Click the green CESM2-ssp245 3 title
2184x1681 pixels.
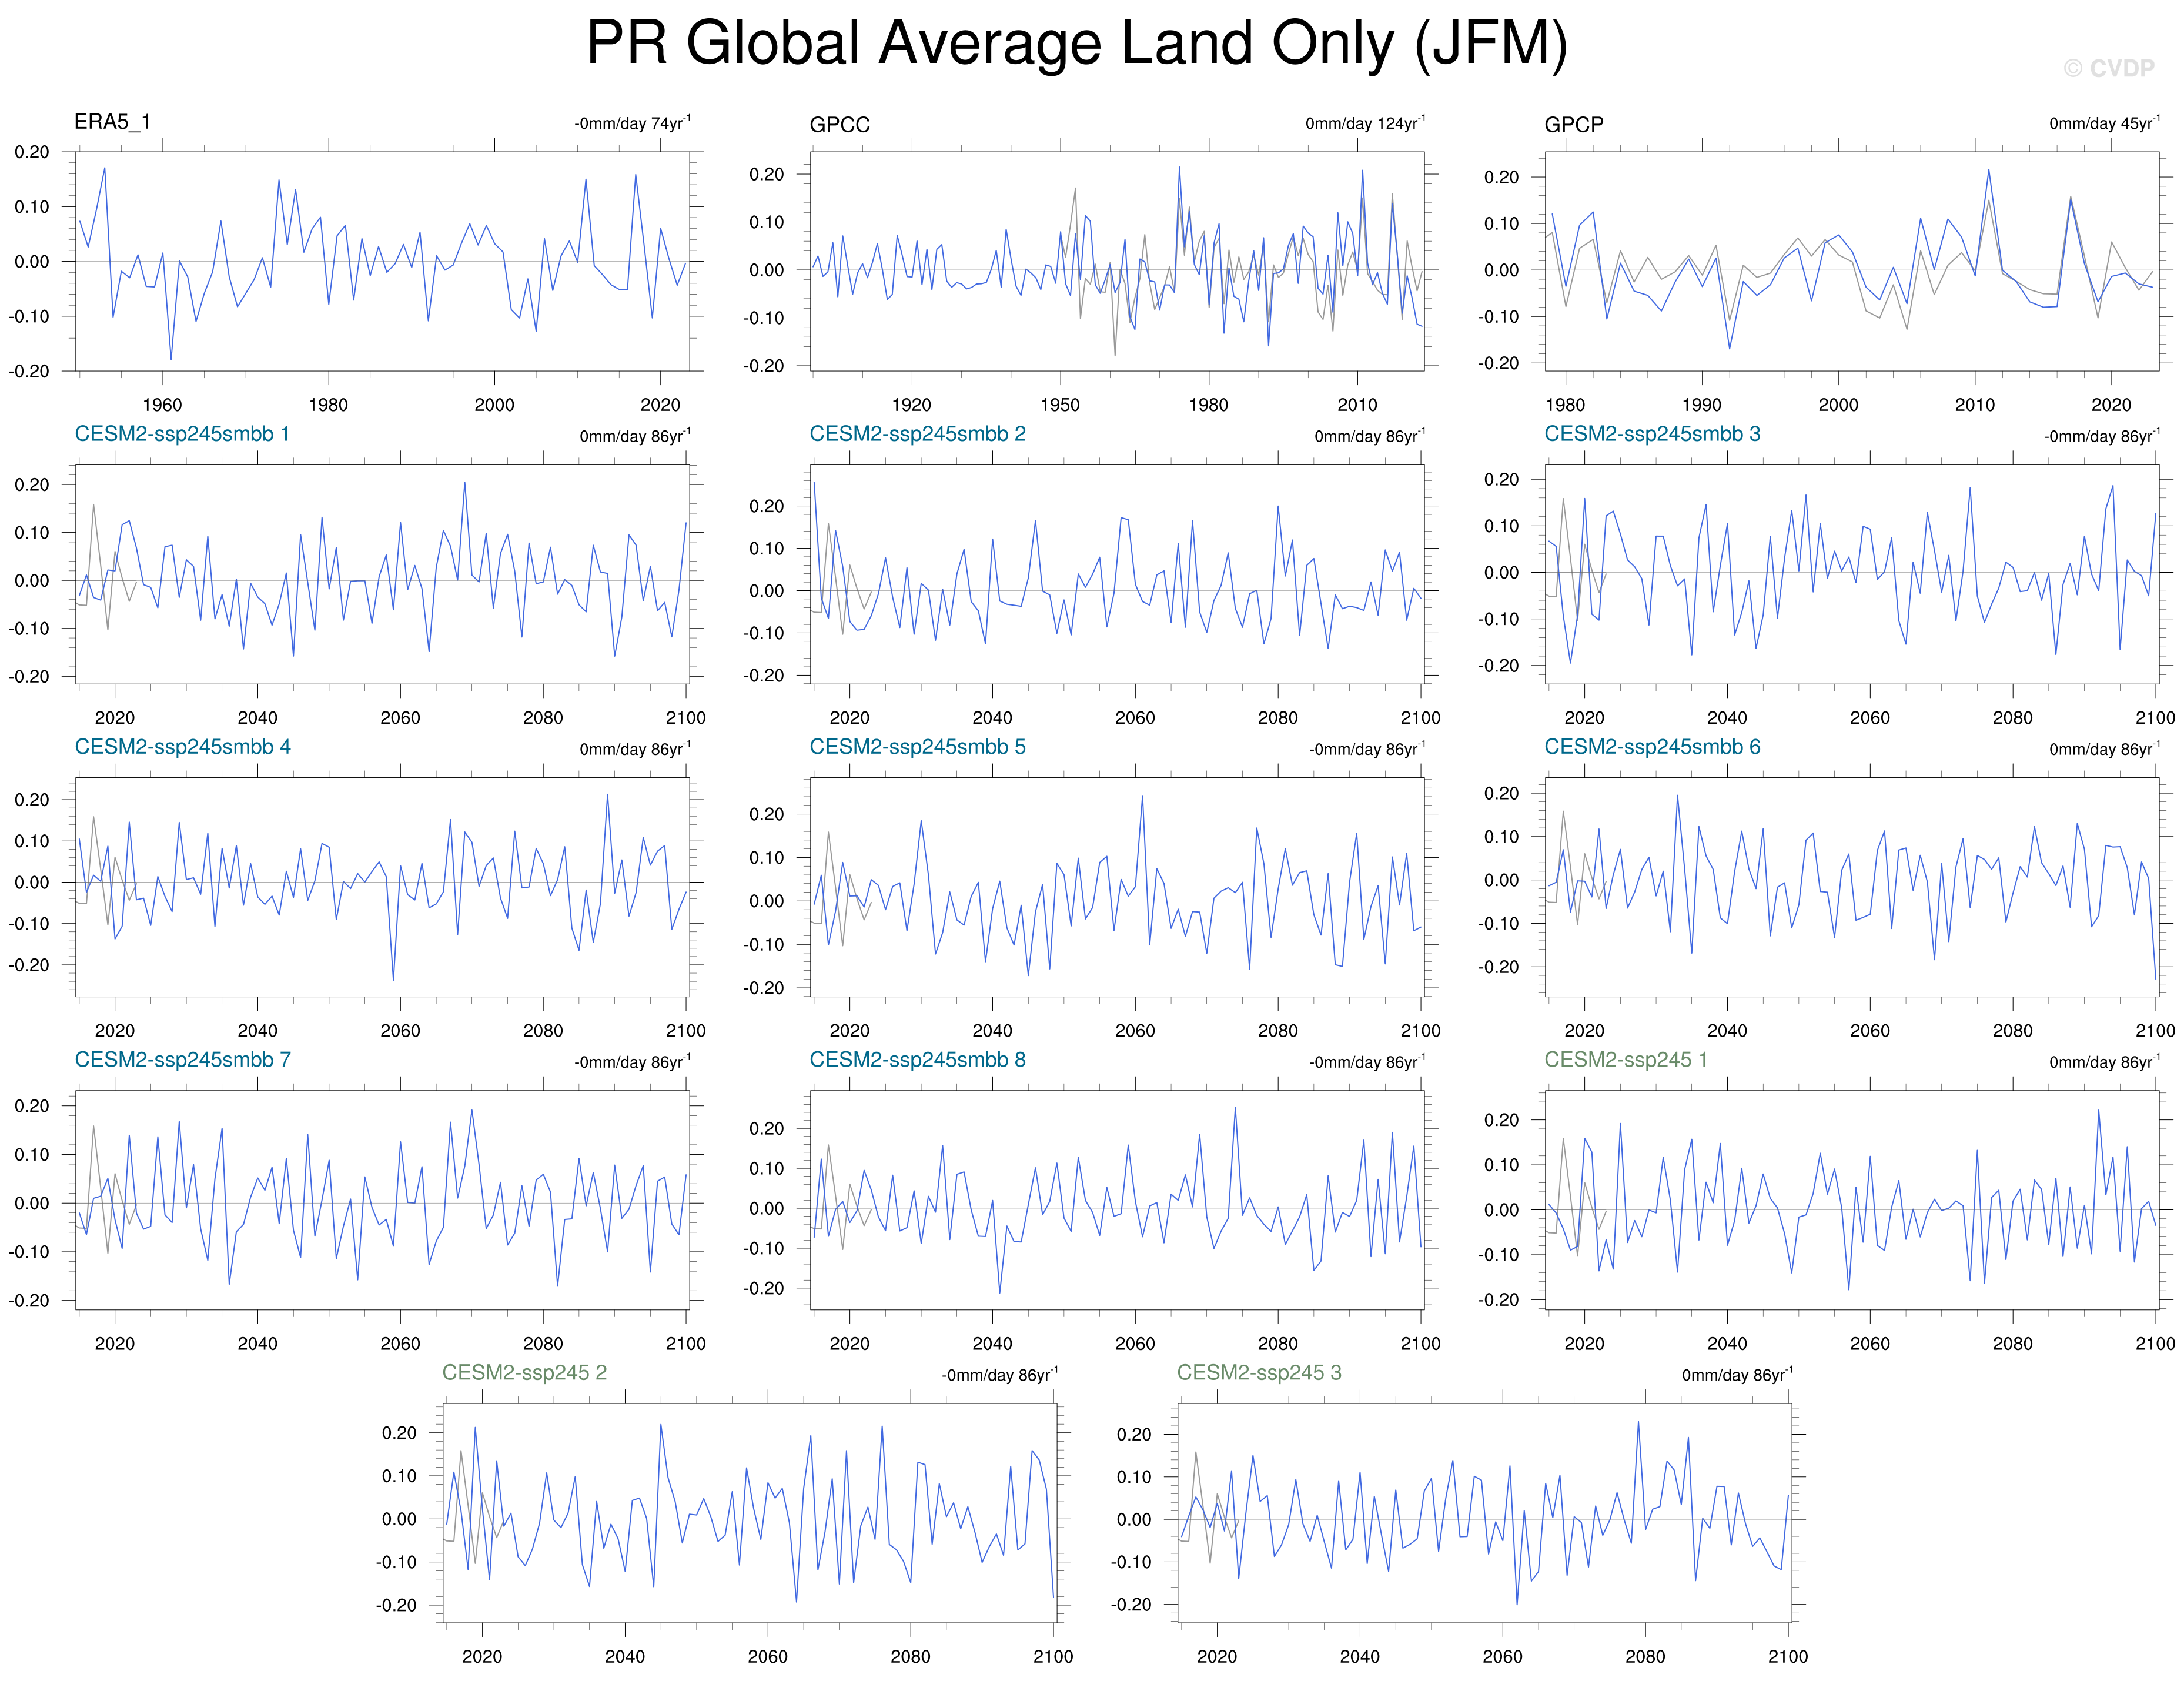click(1258, 1373)
